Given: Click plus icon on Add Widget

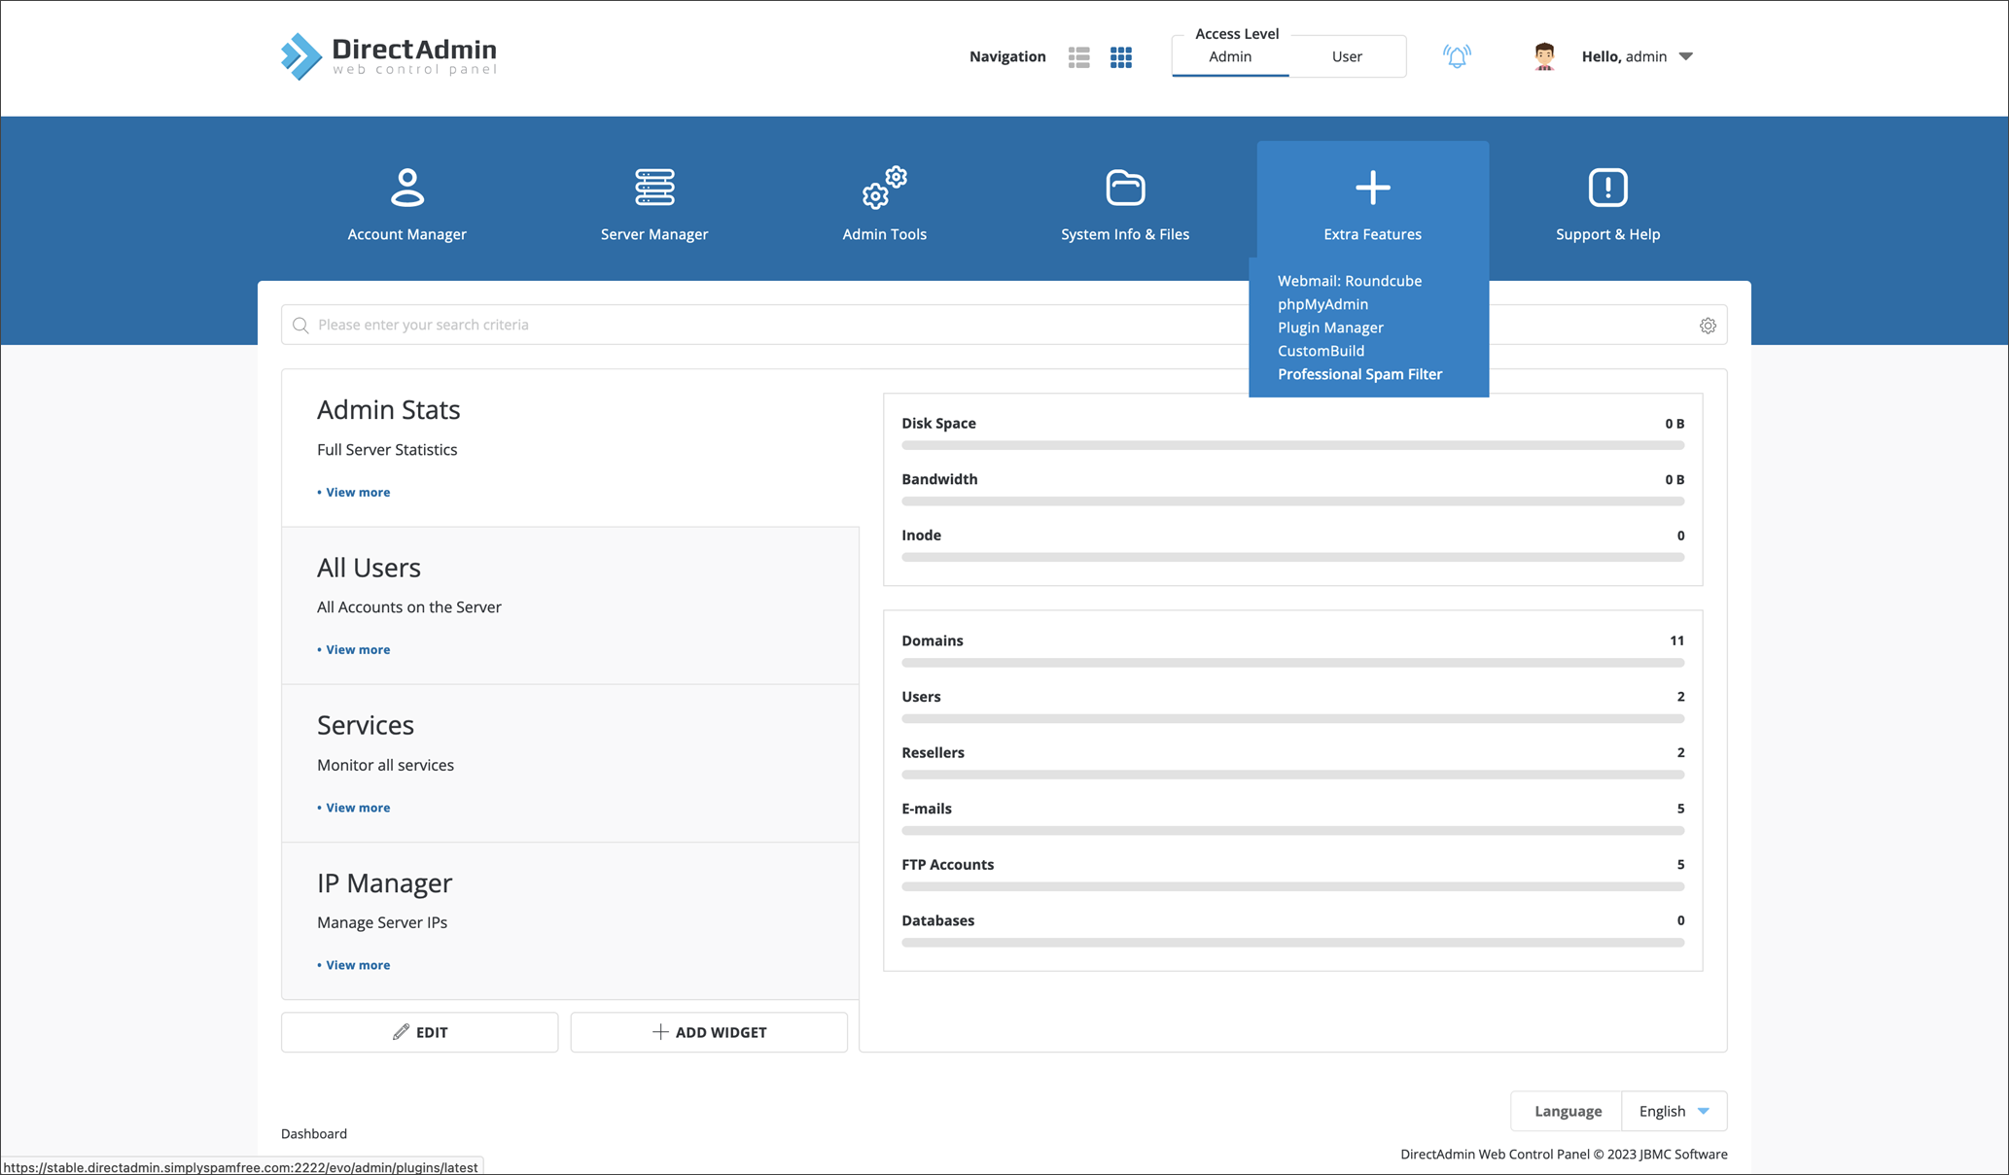Looking at the screenshot, I should (x=660, y=1032).
